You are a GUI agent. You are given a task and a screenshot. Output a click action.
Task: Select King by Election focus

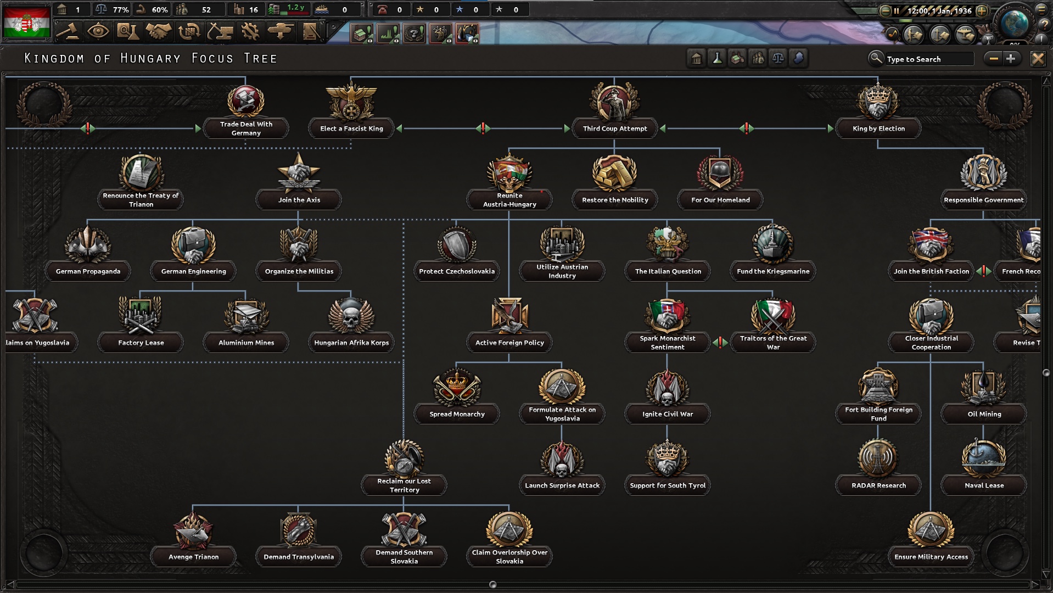(878, 110)
